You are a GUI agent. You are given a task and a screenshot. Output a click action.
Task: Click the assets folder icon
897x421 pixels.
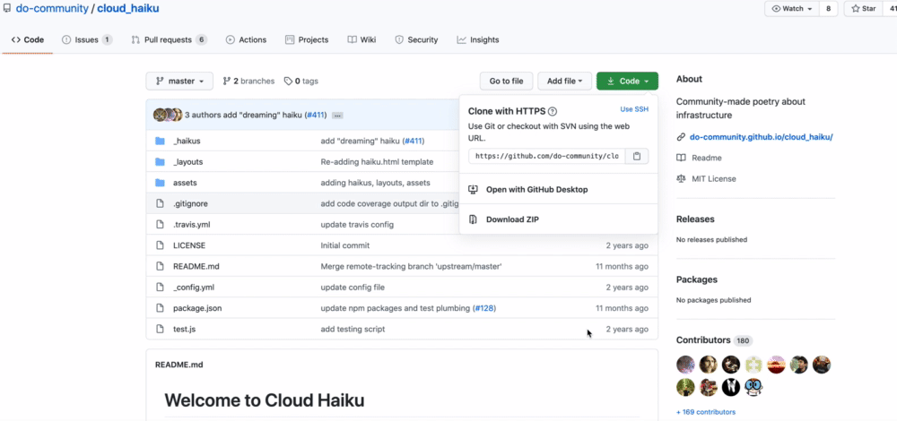tap(161, 183)
